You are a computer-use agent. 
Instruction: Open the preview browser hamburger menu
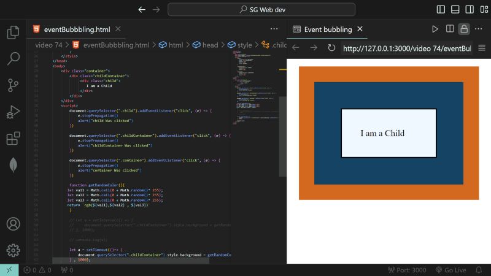point(482,48)
